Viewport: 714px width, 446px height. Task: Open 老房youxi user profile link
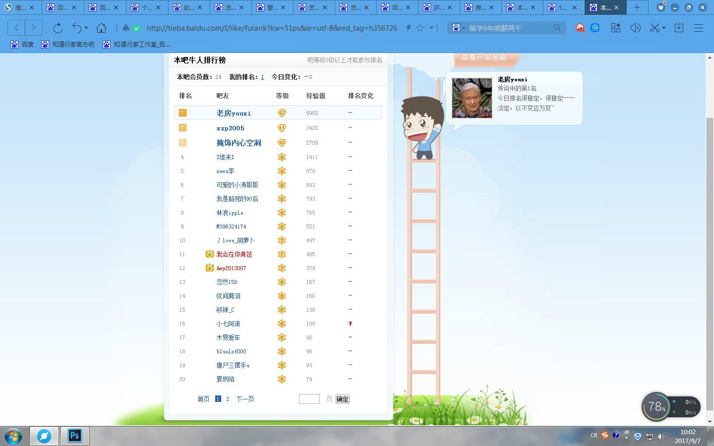coord(234,112)
